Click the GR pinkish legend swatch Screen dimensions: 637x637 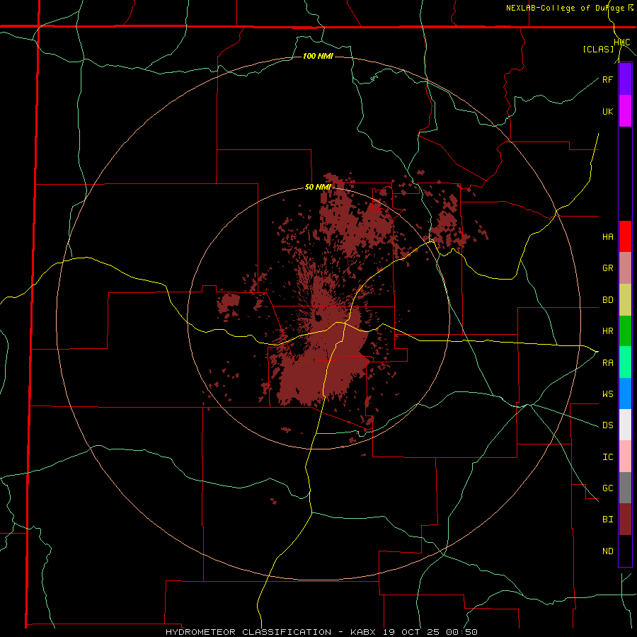(x=625, y=268)
